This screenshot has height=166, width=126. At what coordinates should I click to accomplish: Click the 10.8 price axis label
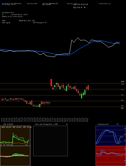[x=122, y=95]
